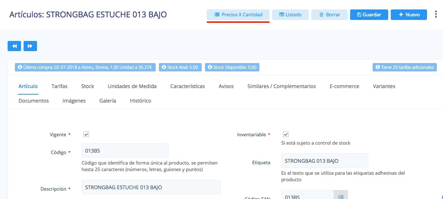Open the Similares / Complementarios tab

coord(282,86)
